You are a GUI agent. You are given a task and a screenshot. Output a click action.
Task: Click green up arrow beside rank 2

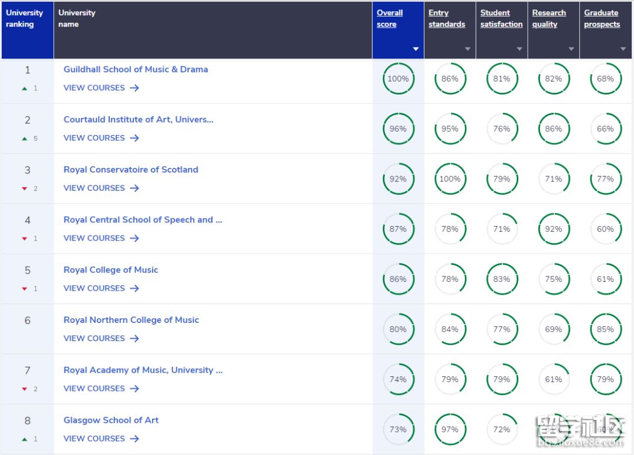pyautogui.click(x=25, y=139)
